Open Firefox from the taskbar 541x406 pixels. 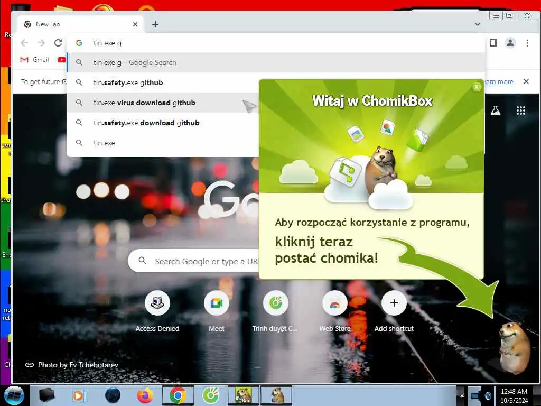click(145, 395)
